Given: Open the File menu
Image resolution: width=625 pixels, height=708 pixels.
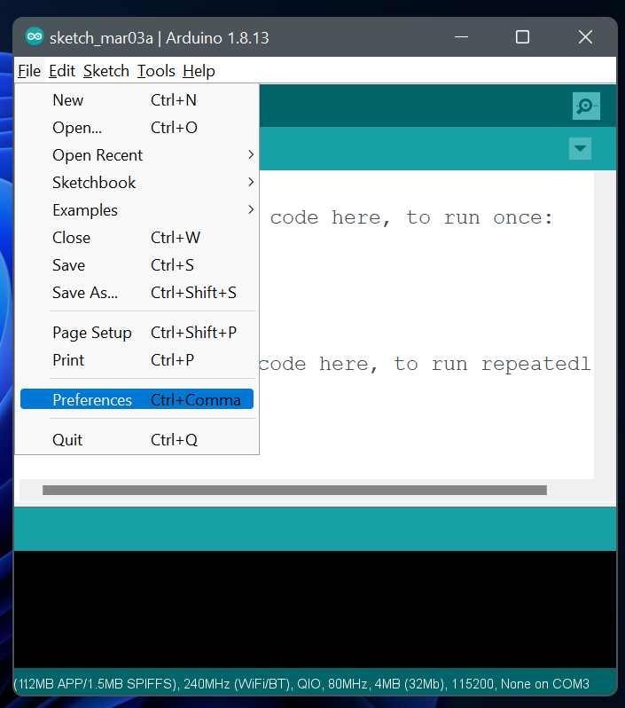Looking at the screenshot, I should click(29, 71).
